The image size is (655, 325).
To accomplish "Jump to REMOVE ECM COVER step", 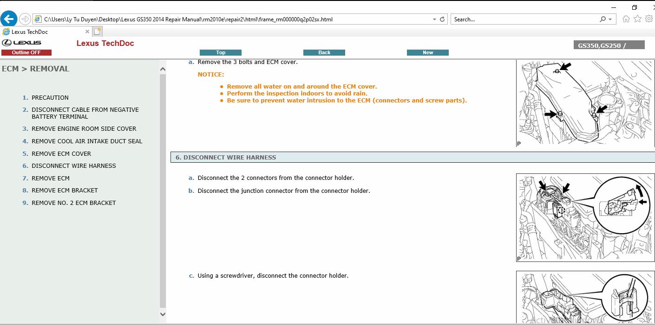I will (x=61, y=154).
